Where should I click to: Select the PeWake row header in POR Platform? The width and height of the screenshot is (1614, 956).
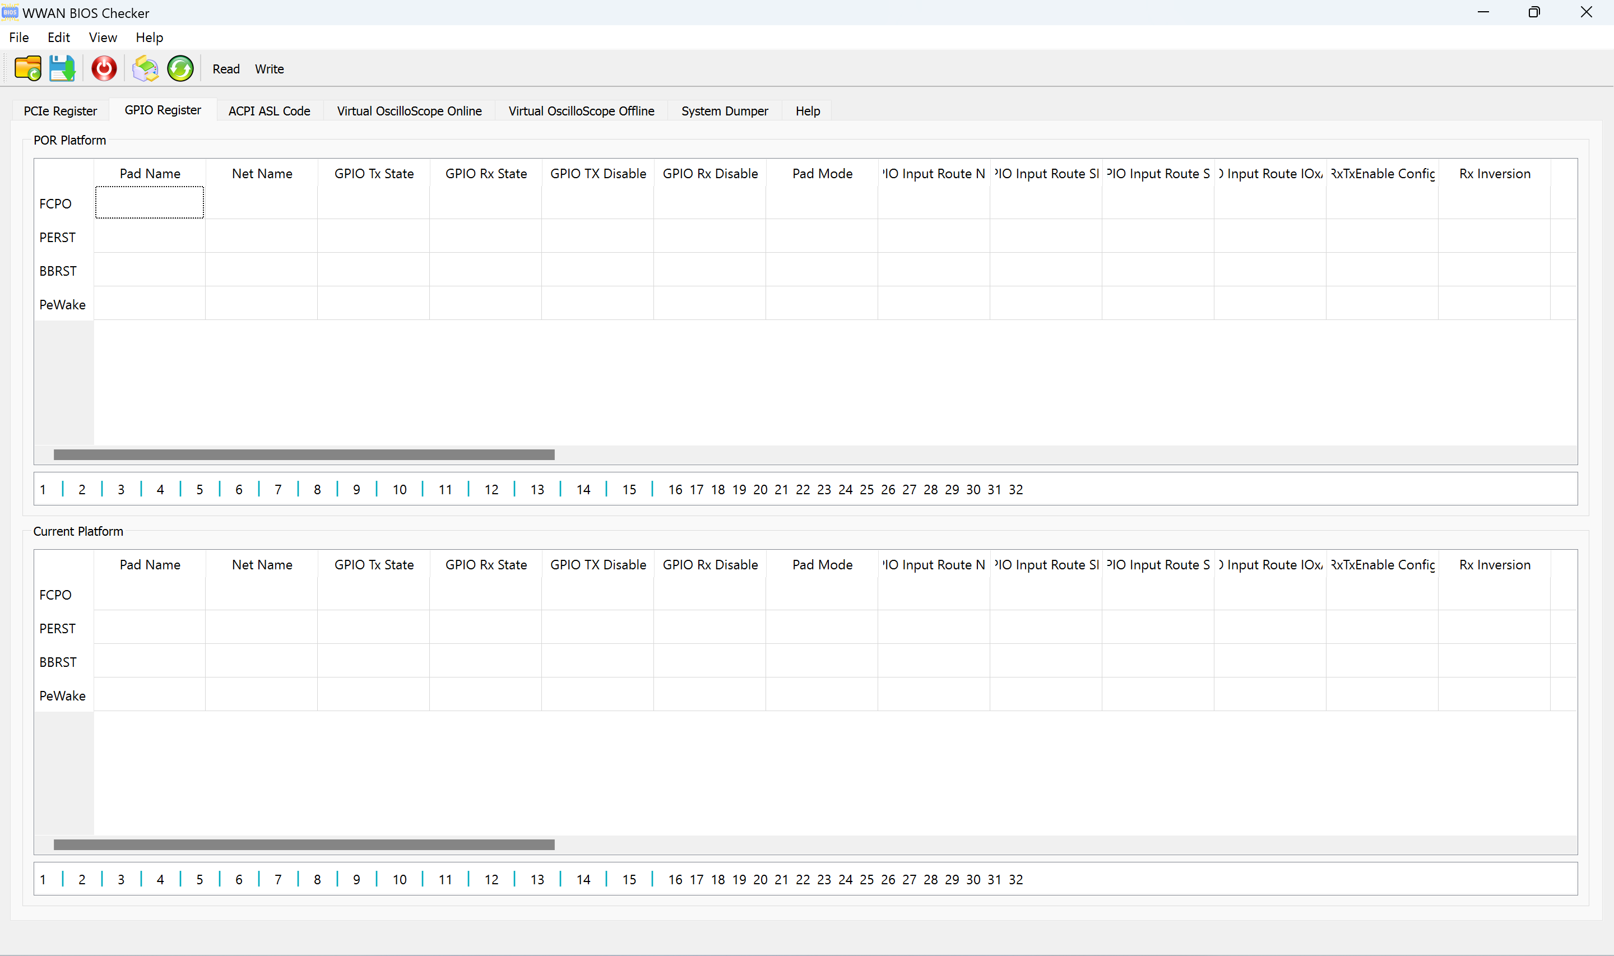click(64, 304)
